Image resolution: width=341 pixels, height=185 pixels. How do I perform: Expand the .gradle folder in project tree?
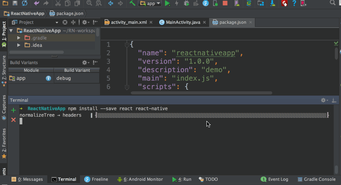coord(18,38)
